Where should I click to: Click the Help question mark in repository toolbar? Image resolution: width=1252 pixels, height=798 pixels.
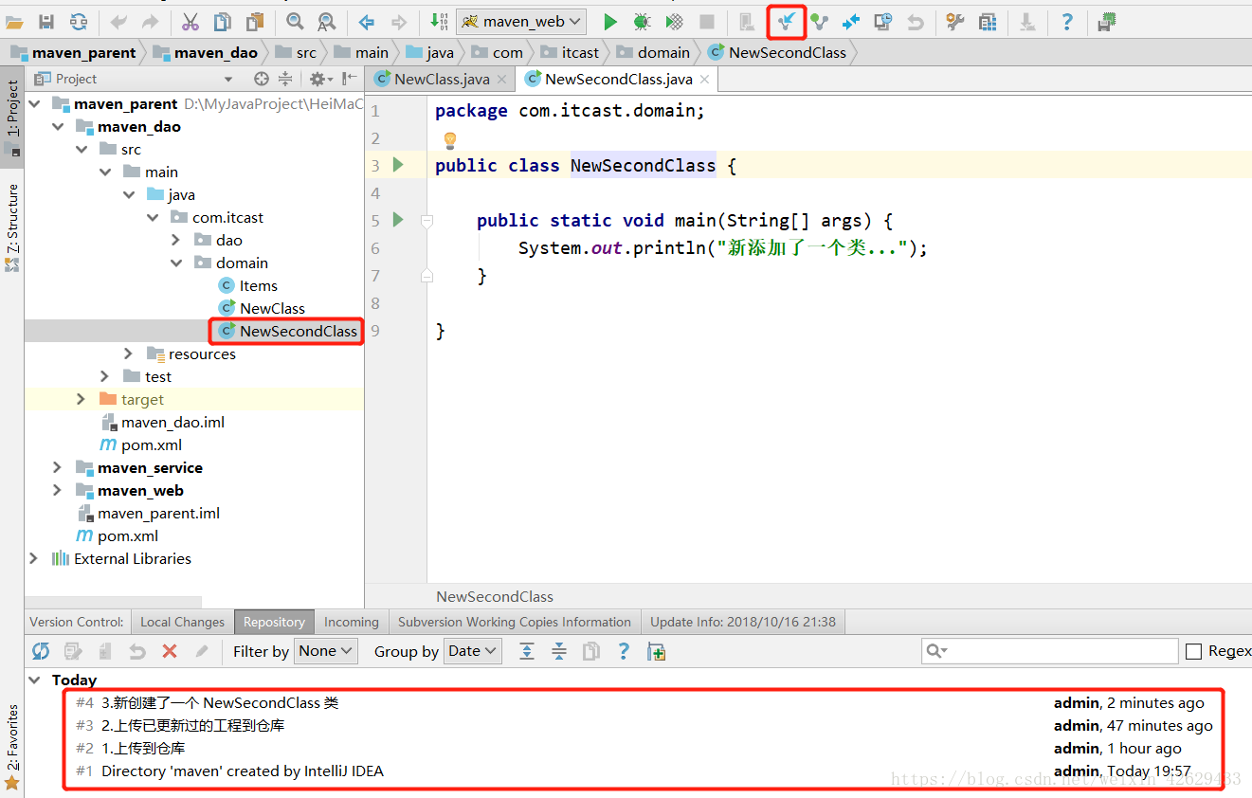tap(624, 651)
